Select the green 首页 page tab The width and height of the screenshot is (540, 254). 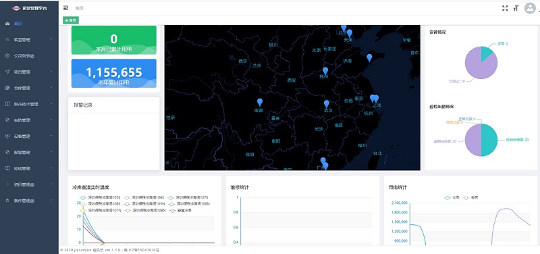click(x=71, y=20)
